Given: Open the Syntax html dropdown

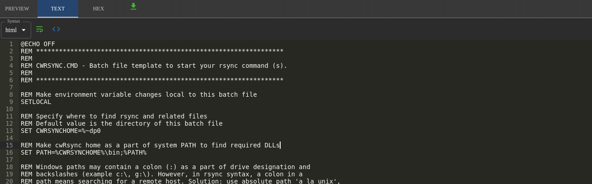Looking at the screenshot, I should (x=16, y=30).
